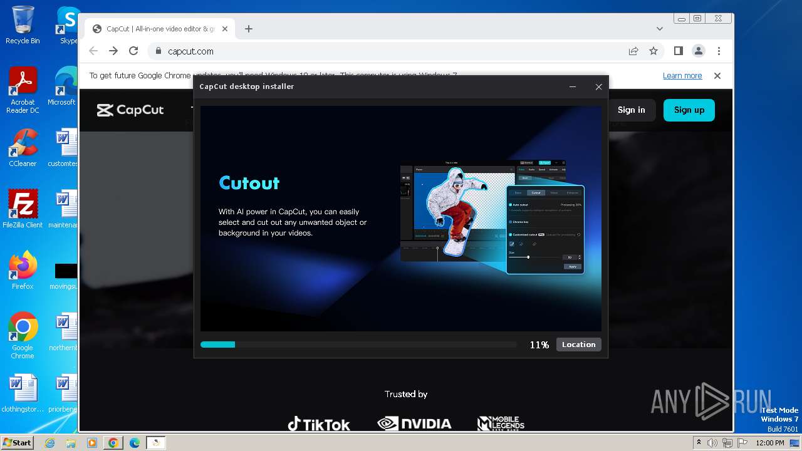This screenshot has width=802, height=451.
Task: Click the Cutout heading text
Action: [249, 183]
